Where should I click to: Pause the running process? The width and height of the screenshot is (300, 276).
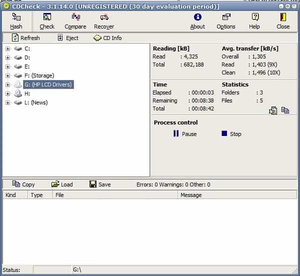184,134
